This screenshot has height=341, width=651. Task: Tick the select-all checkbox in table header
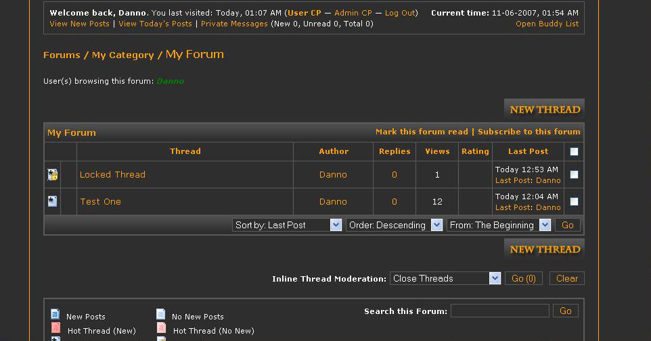point(574,152)
